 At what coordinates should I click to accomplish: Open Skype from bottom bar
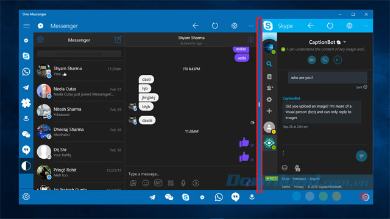coord(185,197)
